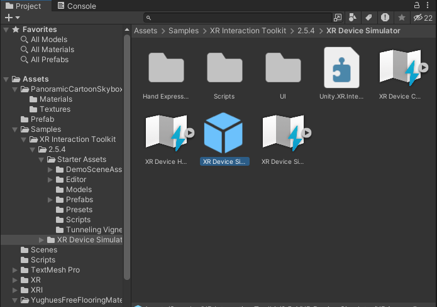Select the XR Device H... input actions asset
437x307 pixels.
click(166, 133)
